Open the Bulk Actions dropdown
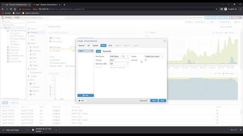Image resolution: width=243 pixels, height=136 pixels. click(225, 22)
